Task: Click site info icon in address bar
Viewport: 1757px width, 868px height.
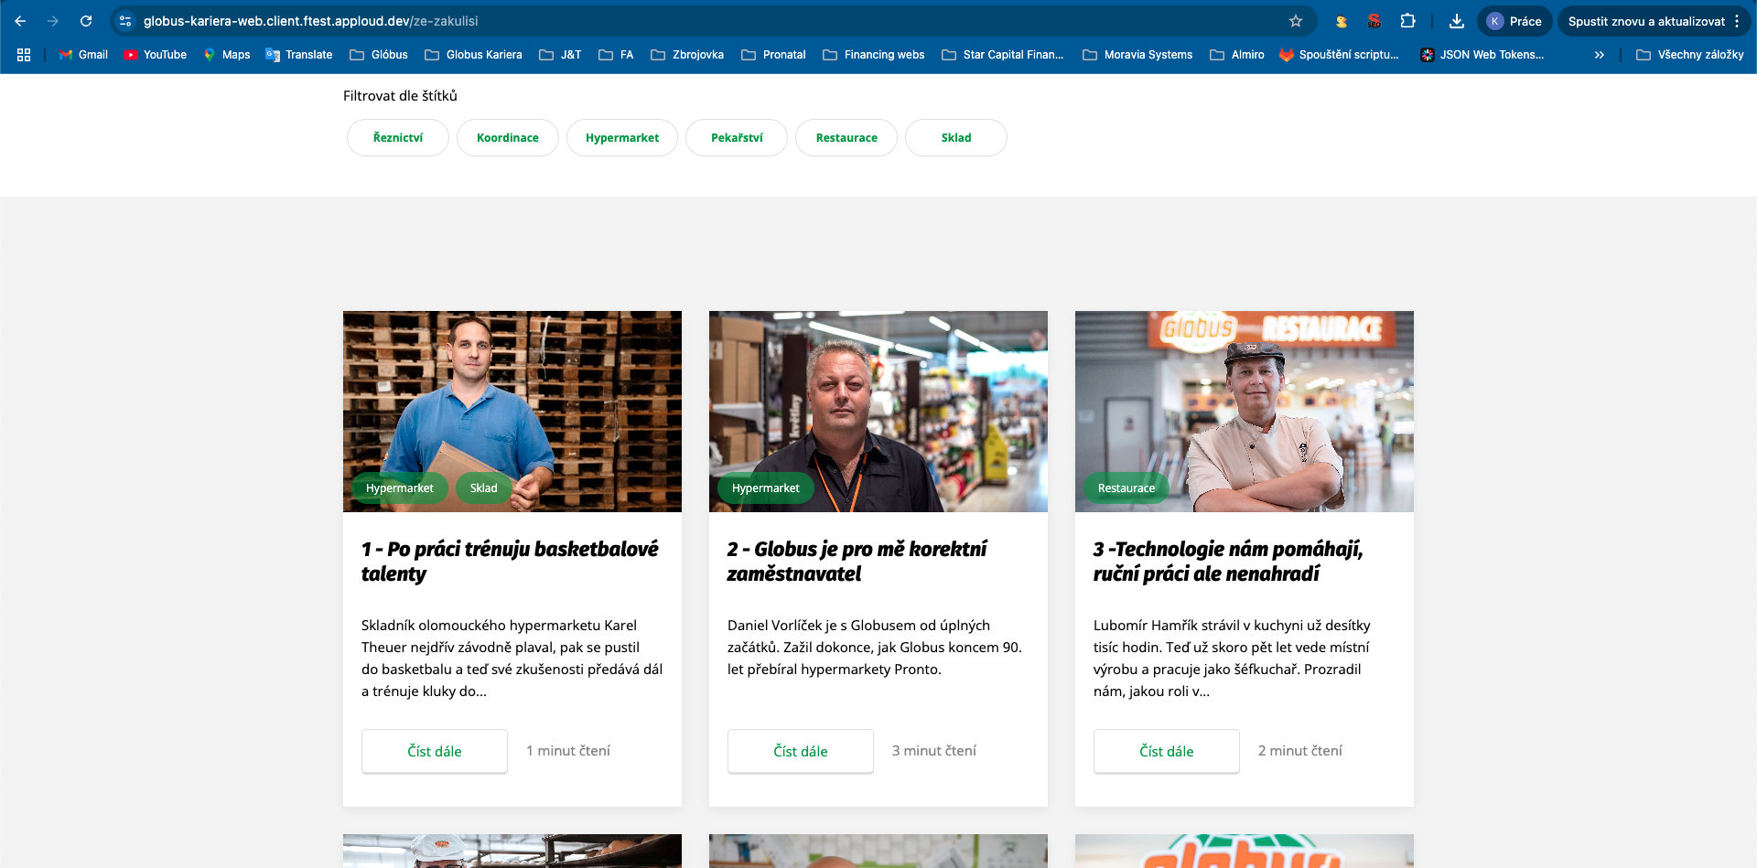Action: [x=126, y=21]
